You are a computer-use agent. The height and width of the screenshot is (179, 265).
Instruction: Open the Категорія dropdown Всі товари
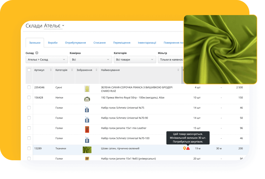point(135,60)
